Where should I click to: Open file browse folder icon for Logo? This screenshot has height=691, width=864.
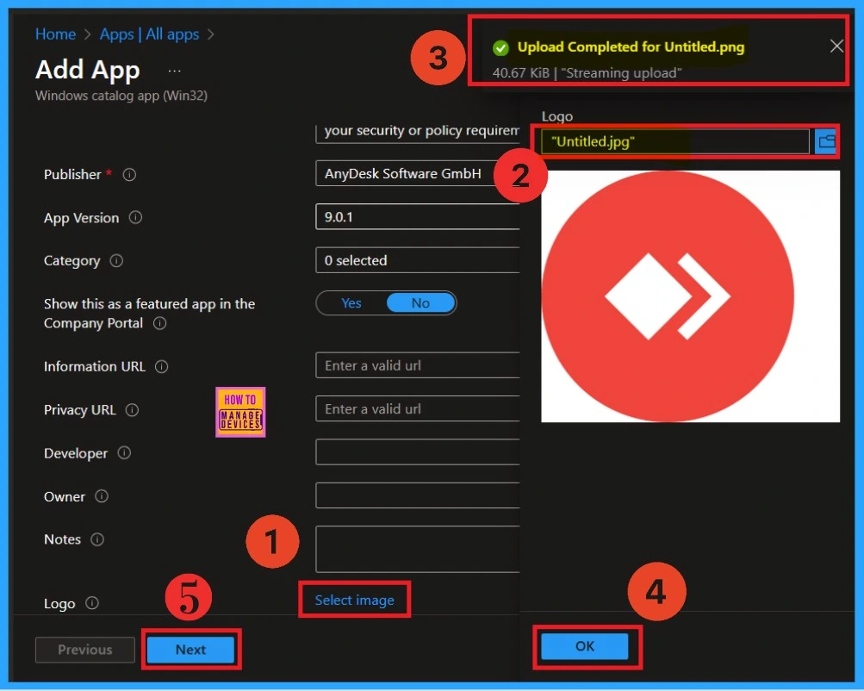pos(825,142)
